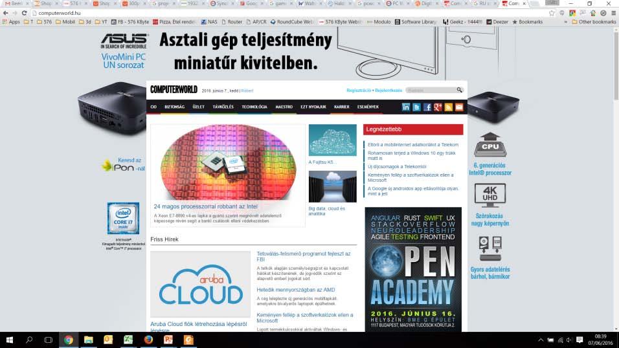
Task: Click the COMPUTERWORLD site logo
Action: (174, 90)
